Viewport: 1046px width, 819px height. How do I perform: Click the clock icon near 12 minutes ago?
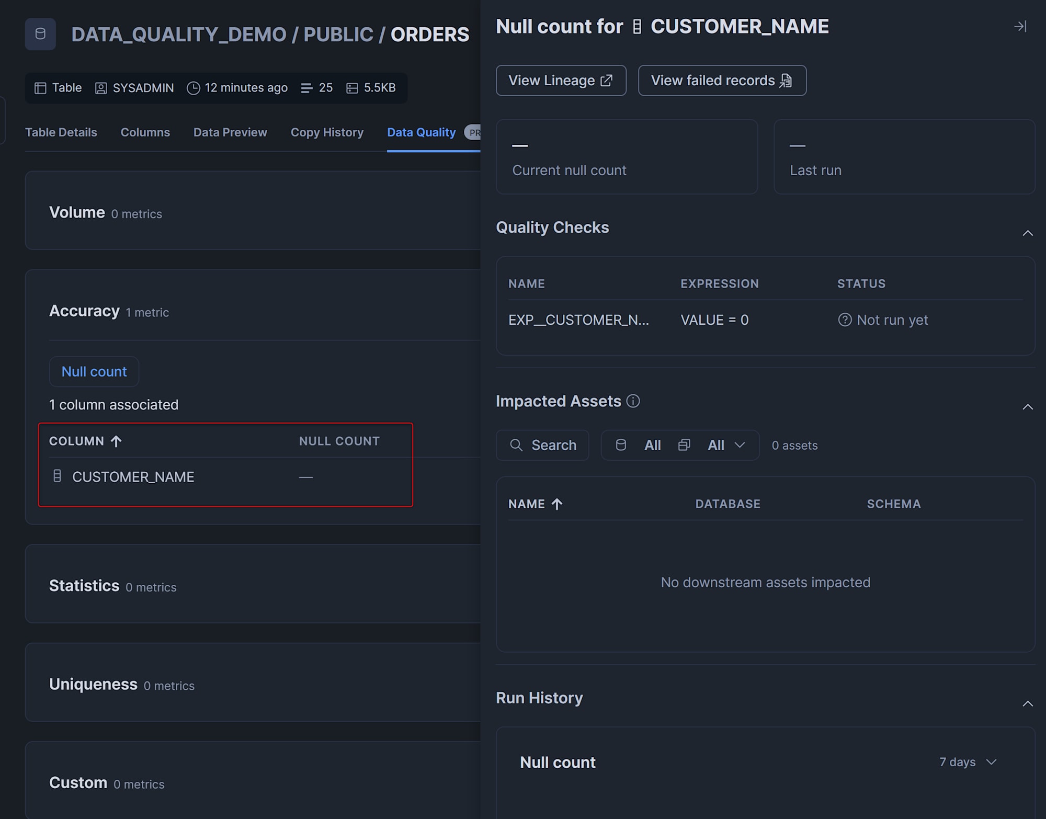[194, 88]
